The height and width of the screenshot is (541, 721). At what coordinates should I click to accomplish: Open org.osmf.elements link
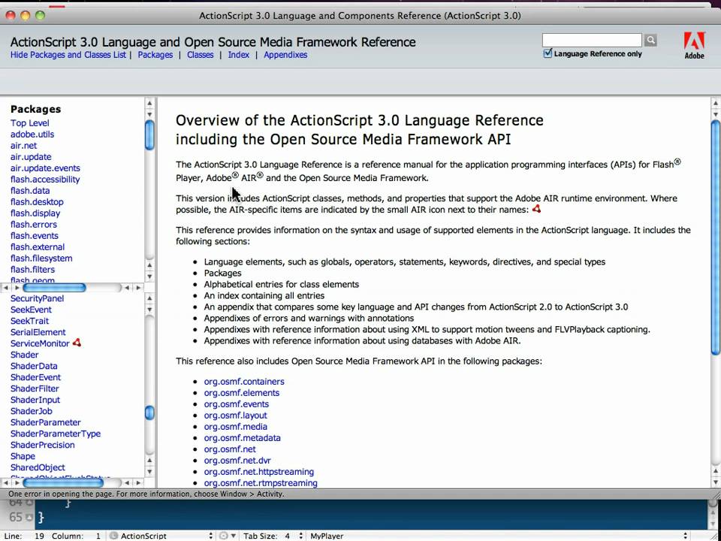coord(242,393)
